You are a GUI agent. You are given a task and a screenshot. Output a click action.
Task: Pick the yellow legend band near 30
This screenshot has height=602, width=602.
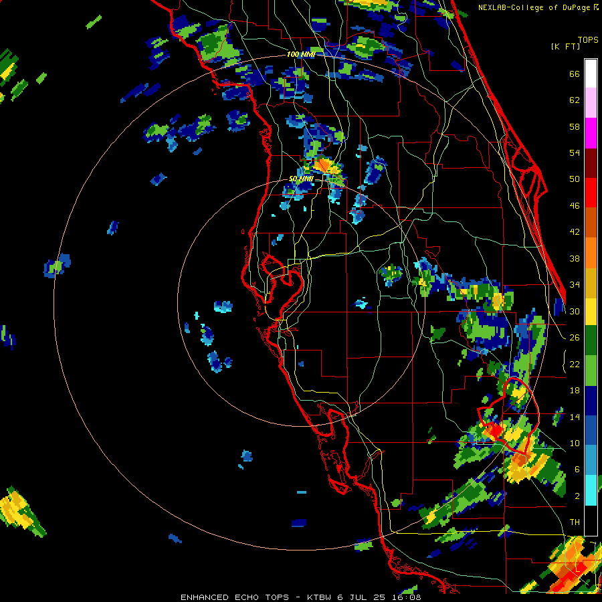click(591, 312)
